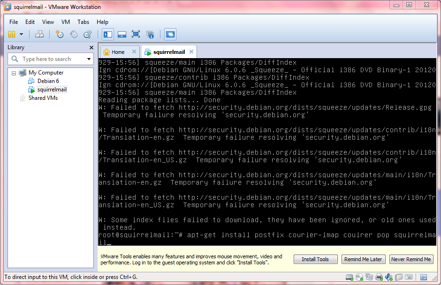Click the Install Tools button
The image size is (441, 285).
pos(315,259)
